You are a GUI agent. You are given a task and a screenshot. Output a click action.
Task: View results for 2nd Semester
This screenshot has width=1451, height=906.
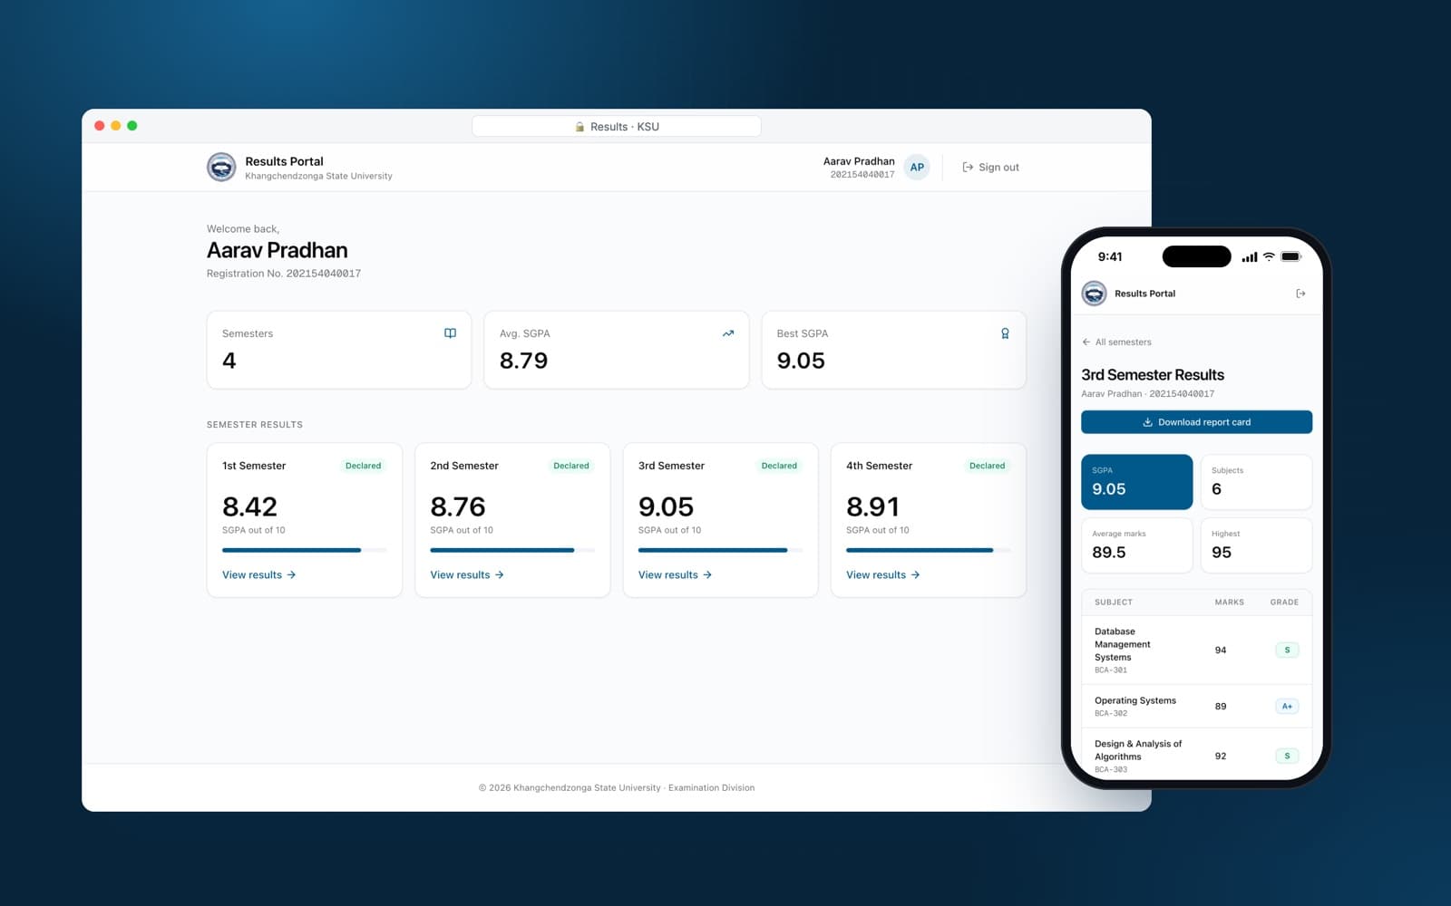[467, 575]
